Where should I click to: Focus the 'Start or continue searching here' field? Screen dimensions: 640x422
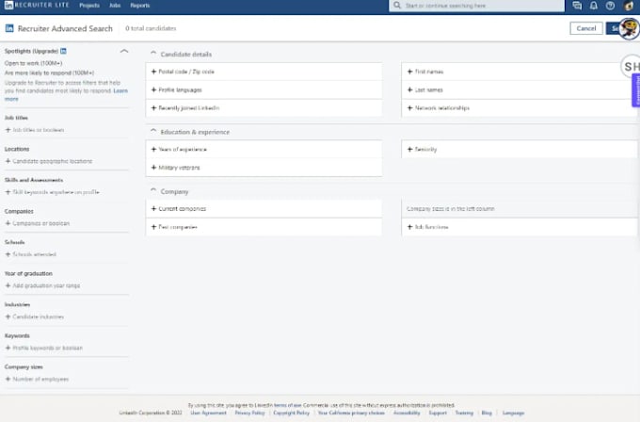point(477,6)
